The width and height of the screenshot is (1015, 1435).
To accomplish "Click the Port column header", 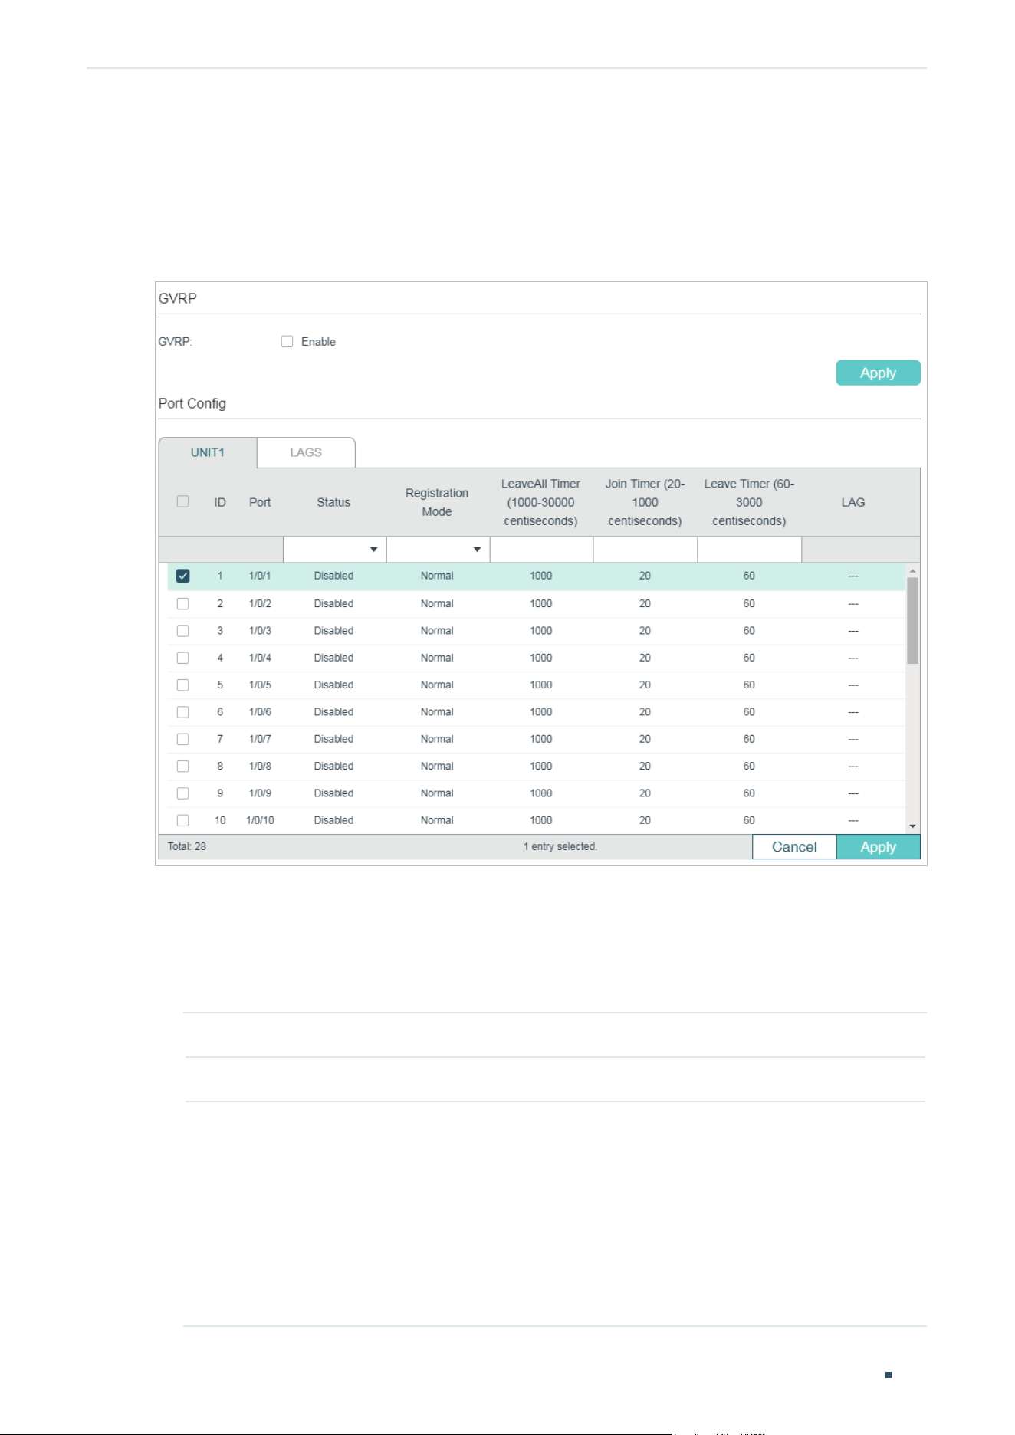I will tap(260, 502).
